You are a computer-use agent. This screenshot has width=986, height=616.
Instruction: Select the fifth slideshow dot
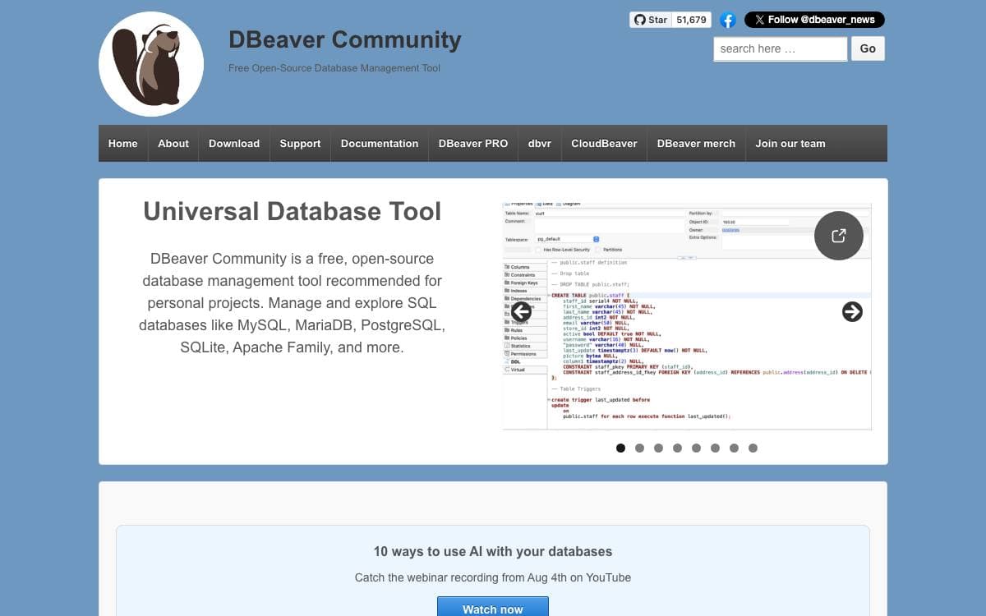tap(696, 448)
